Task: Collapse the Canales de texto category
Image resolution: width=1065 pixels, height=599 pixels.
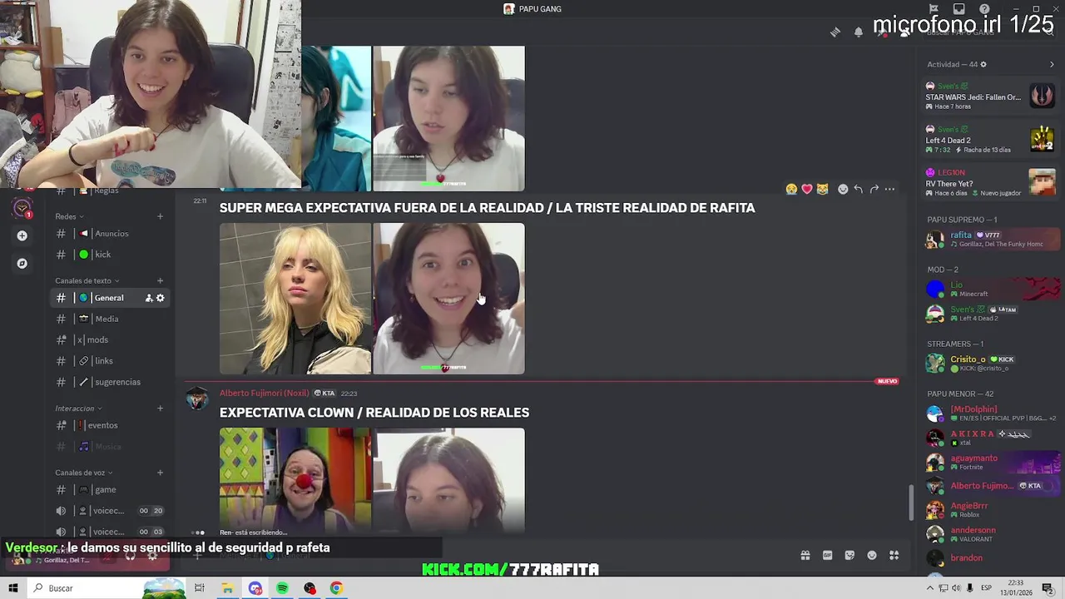Action: pyautogui.click(x=87, y=280)
